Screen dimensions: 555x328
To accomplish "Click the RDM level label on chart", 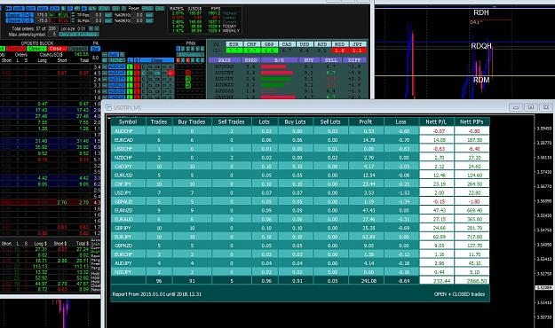I will pos(481,80).
